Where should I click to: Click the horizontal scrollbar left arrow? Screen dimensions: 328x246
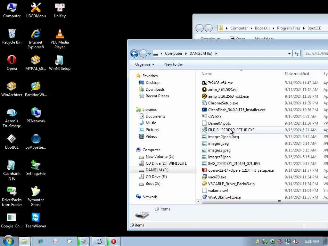(x=199, y=201)
